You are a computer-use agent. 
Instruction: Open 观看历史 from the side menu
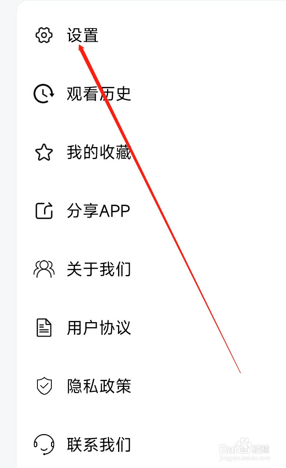[x=99, y=94]
